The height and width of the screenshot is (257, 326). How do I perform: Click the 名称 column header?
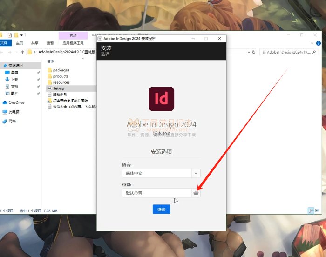pyautogui.click(x=50, y=61)
